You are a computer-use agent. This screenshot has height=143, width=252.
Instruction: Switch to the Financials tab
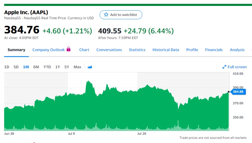[x=214, y=50]
